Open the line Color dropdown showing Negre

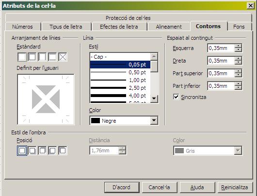click(x=124, y=121)
